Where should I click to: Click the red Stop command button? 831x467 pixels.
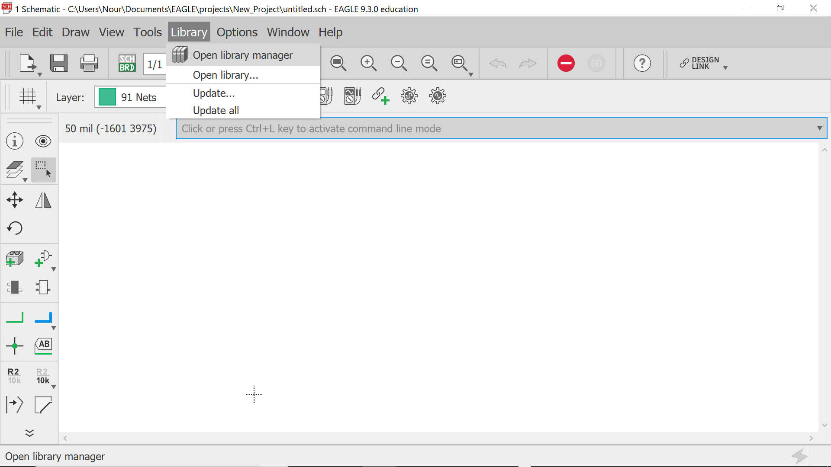click(x=566, y=63)
